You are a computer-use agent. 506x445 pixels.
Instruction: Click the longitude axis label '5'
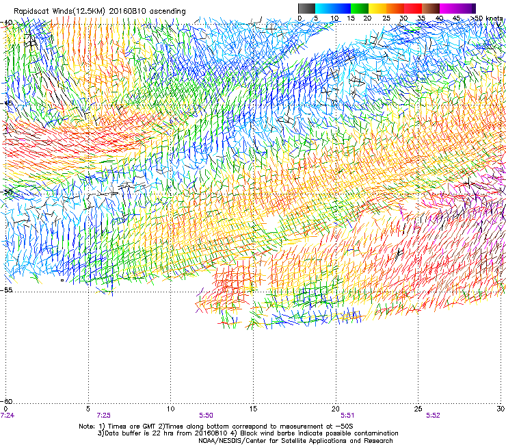pos(88,409)
